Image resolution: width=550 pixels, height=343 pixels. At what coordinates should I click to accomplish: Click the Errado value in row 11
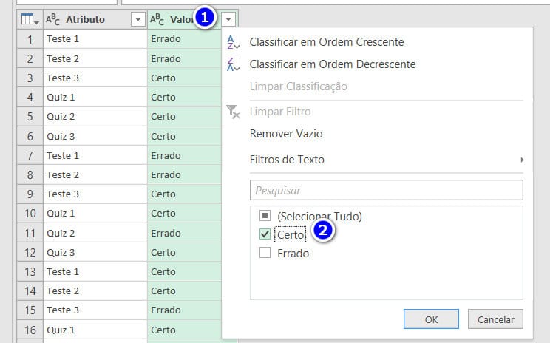click(x=185, y=233)
